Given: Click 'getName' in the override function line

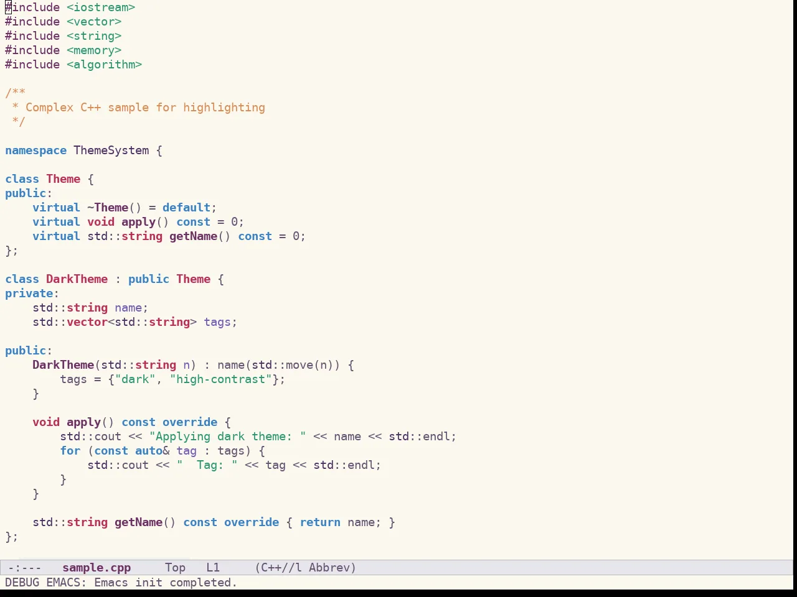Looking at the screenshot, I should 139,522.
